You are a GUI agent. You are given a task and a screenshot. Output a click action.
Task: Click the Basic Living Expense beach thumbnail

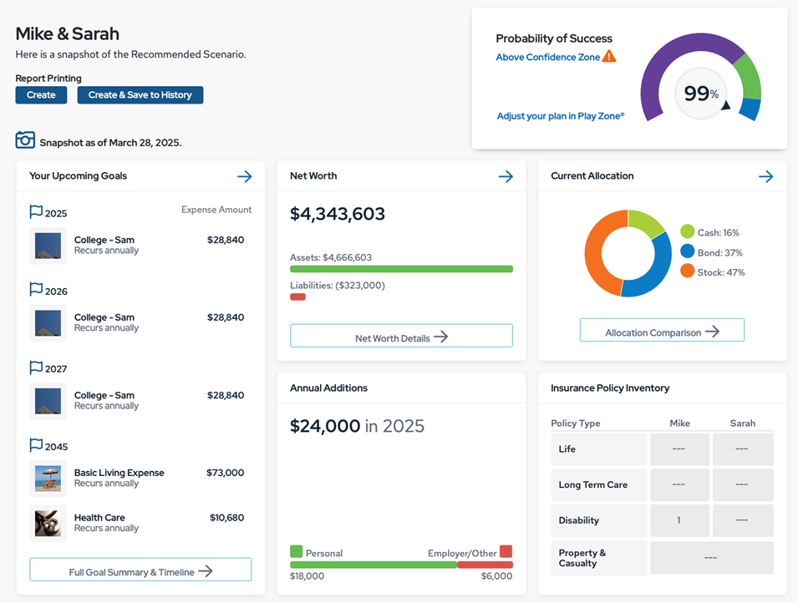point(48,479)
